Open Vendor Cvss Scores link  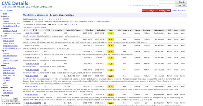tap(10, 56)
